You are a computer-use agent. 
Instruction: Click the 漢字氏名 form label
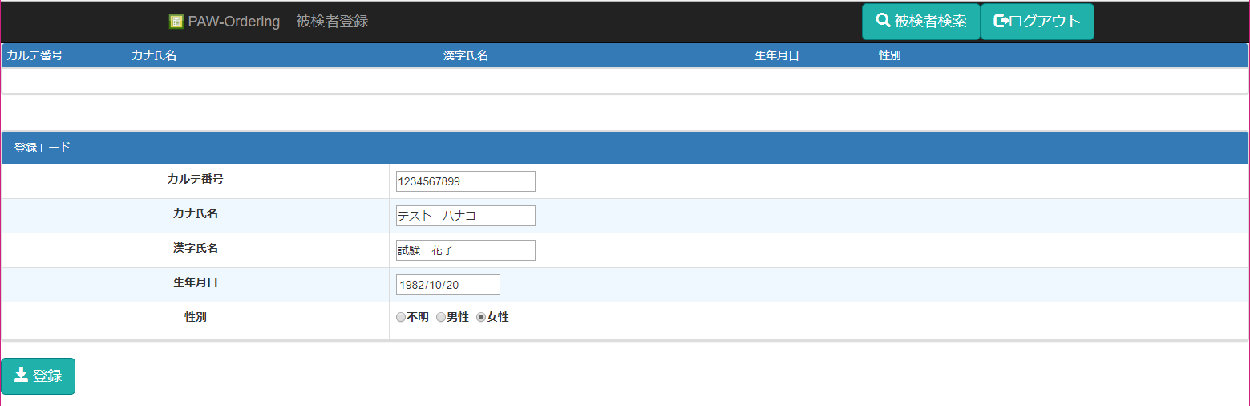click(196, 248)
